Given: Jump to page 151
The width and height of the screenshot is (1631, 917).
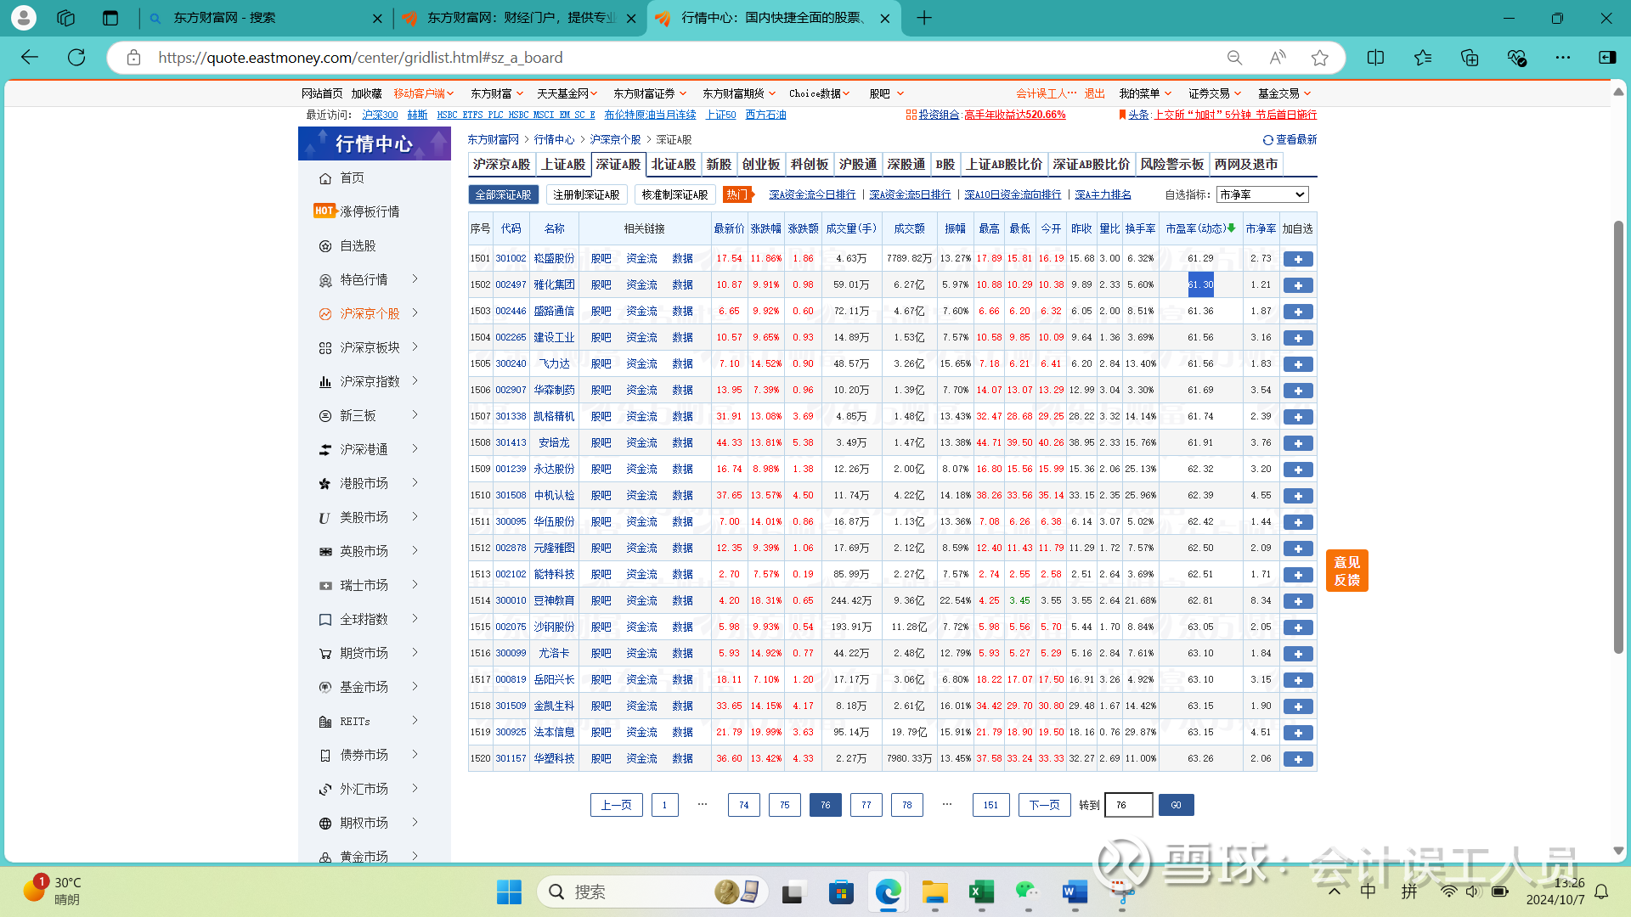Looking at the screenshot, I should click(990, 805).
